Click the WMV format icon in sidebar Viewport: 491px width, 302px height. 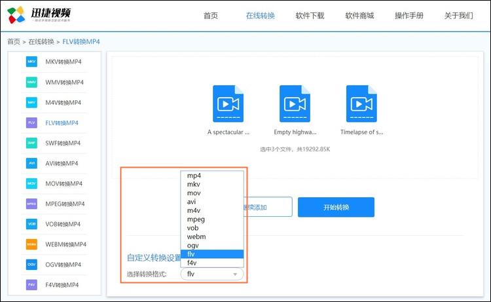click(x=31, y=82)
